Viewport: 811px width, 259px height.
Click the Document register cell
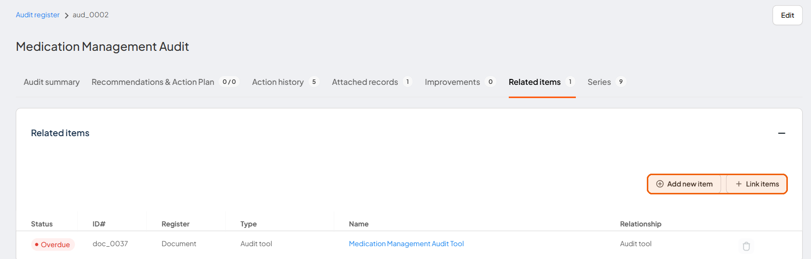point(179,244)
